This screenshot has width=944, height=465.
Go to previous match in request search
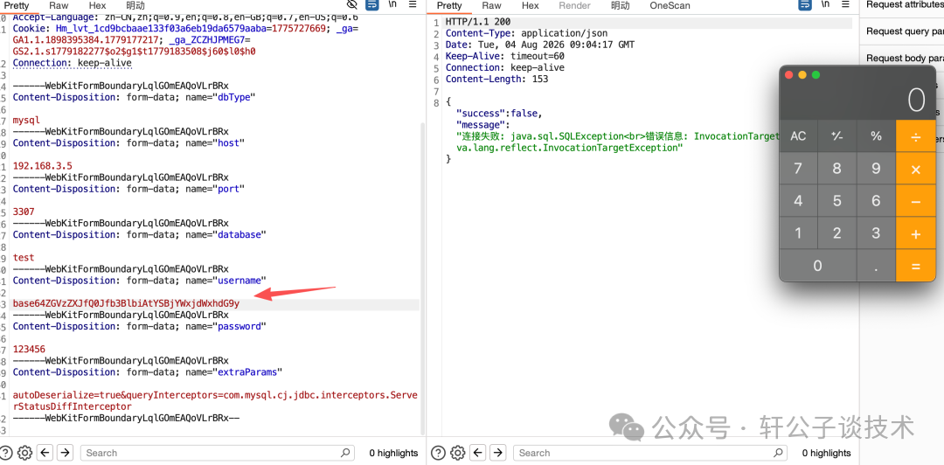(45, 453)
